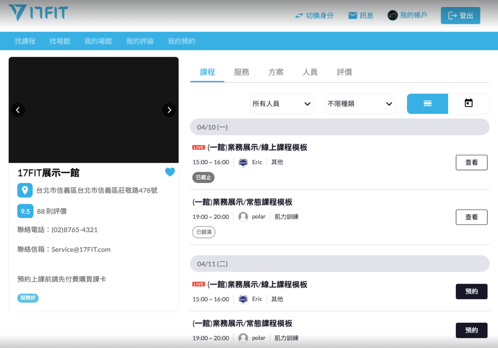The height and width of the screenshot is (348, 498).
Task: Click the 已額滿 status badge
Action: tap(204, 232)
